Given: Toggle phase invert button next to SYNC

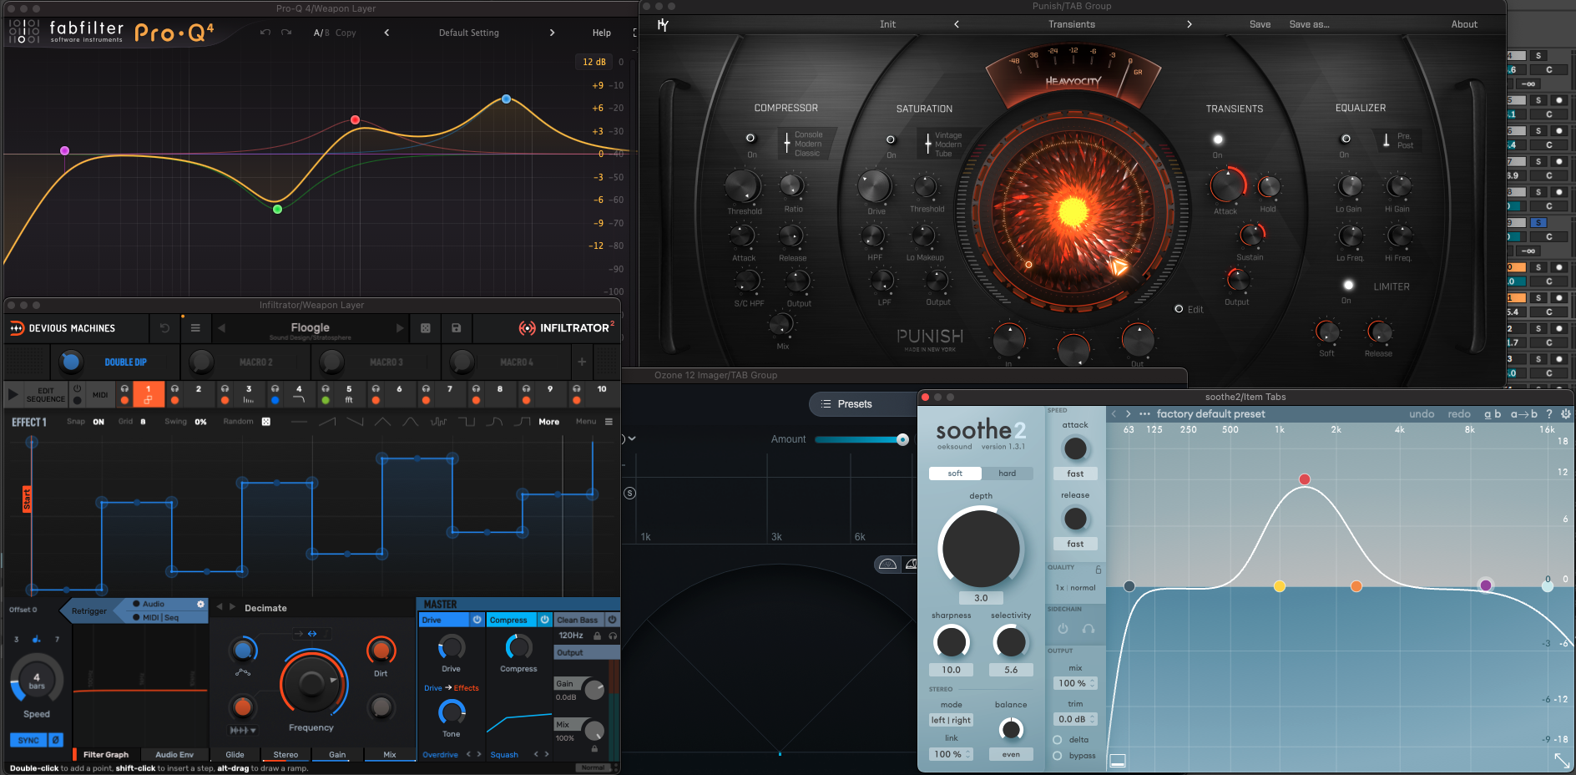Looking at the screenshot, I should pyautogui.click(x=56, y=740).
